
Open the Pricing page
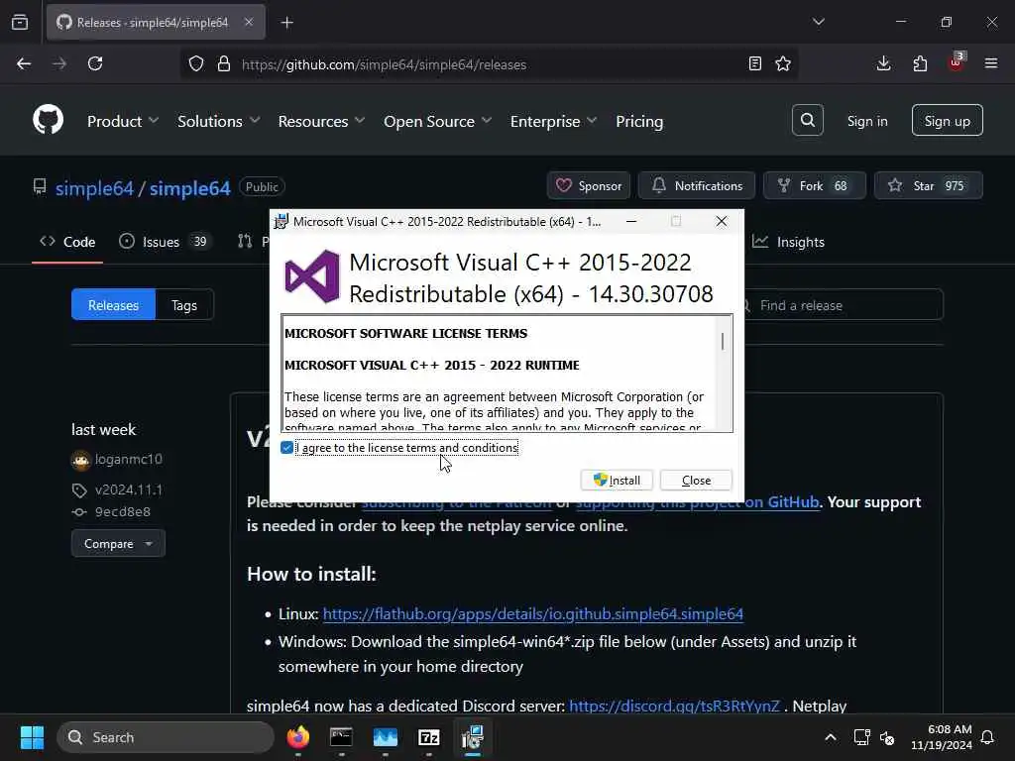pyautogui.click(x=639, y=121)
